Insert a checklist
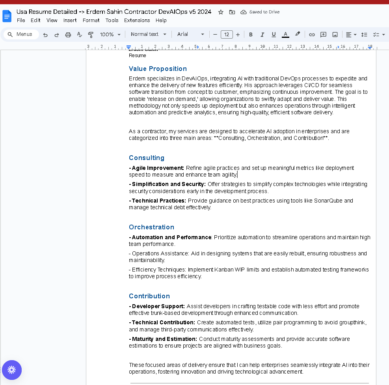The height and width of the screenshot is (385, 389). tap(376, 35)
